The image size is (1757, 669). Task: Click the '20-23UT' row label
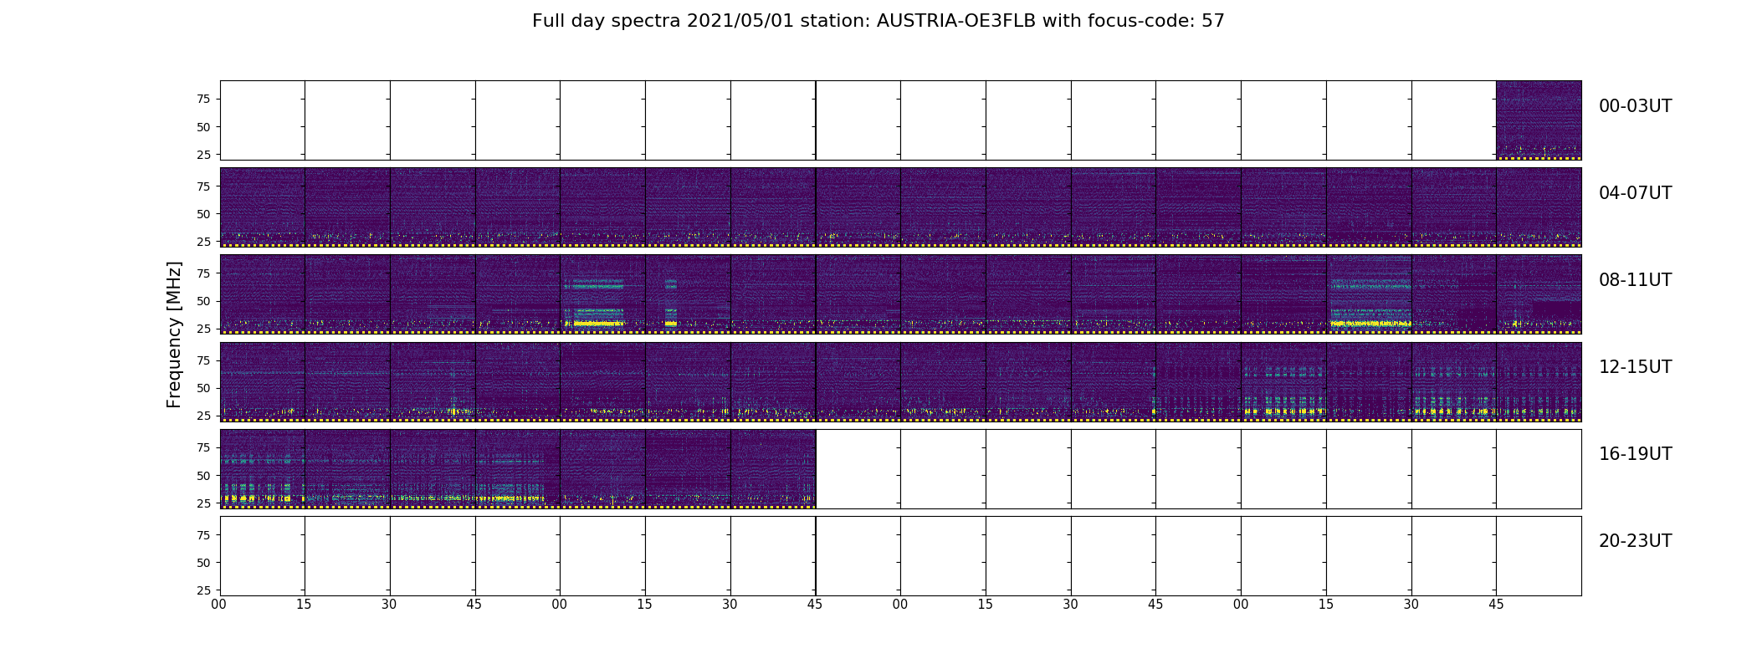tap(1635, 541)
